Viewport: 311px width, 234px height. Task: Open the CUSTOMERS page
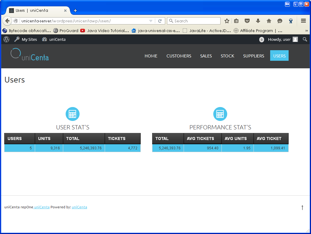coord(179,56)
